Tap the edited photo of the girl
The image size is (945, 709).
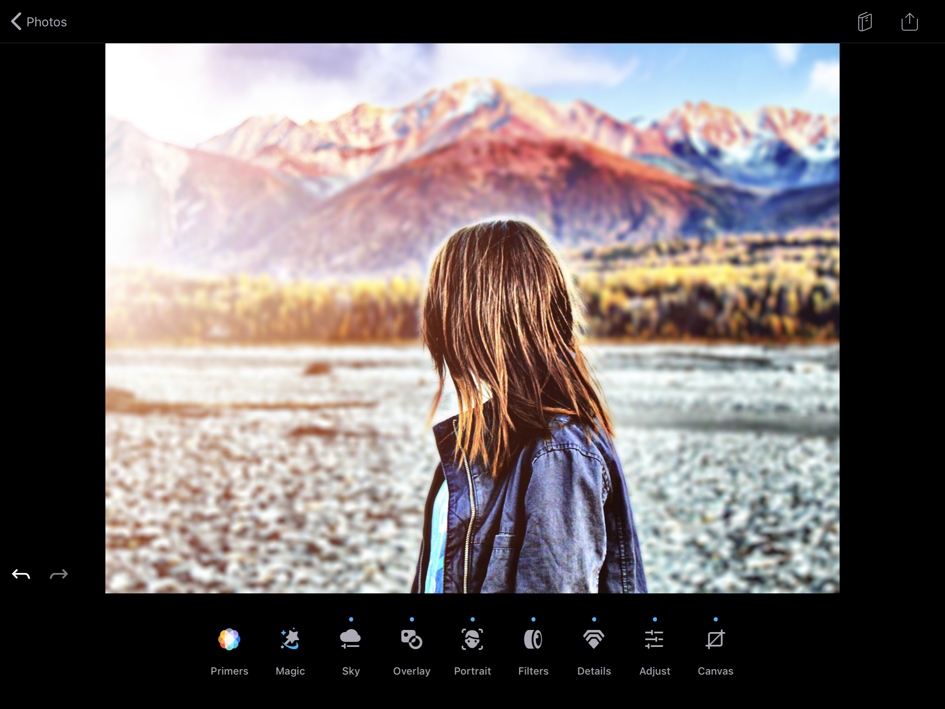[472, 318]
